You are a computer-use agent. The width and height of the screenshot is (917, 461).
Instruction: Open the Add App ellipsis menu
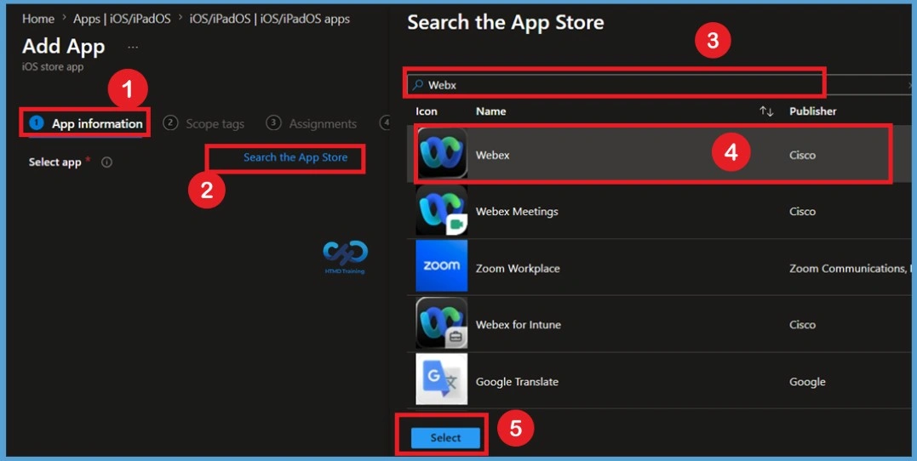[x=134, y=47]
